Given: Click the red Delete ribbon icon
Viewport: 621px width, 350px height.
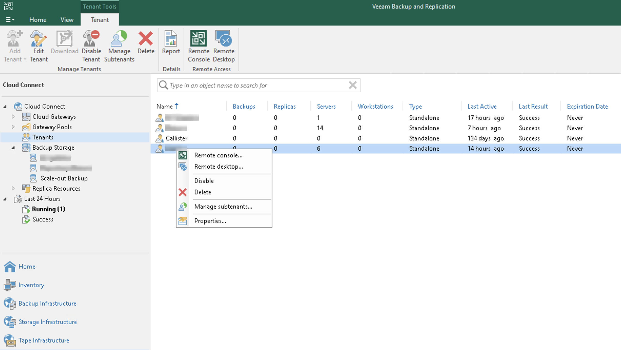Looking at the screenshot, I should pos(146,38).
